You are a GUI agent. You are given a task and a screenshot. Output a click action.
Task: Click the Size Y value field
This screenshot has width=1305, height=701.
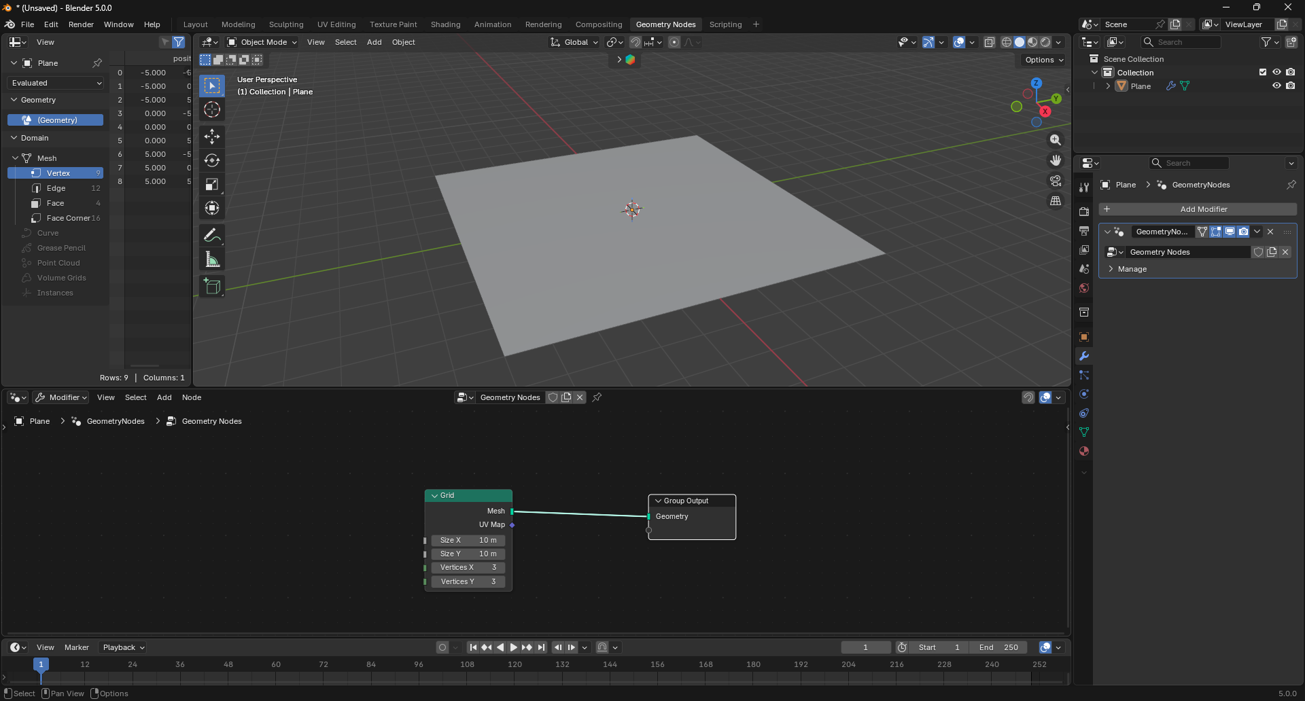click(x=468, y=554)
